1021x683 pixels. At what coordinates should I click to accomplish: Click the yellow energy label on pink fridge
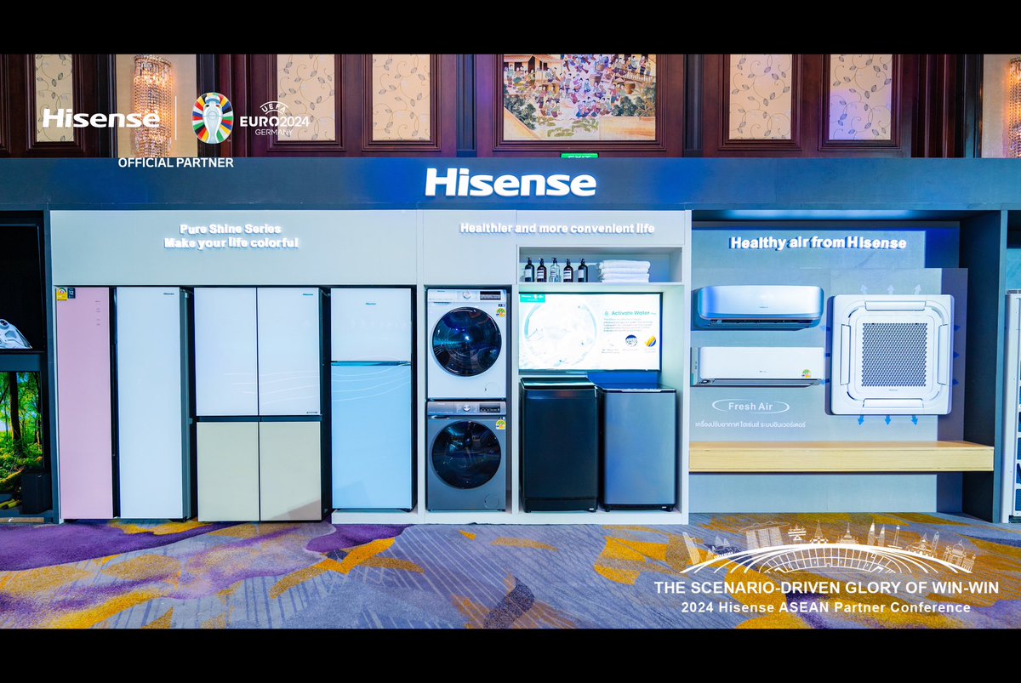(61, 294)
